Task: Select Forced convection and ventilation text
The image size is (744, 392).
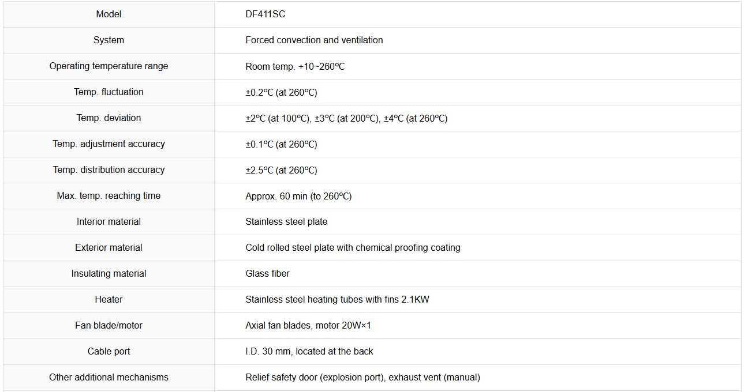Action: 314,40
